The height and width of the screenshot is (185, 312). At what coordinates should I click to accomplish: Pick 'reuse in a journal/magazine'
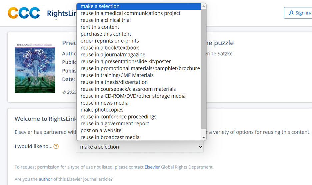click(x=113, y=55)
